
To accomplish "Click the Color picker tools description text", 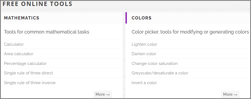I will click(190, 32).
